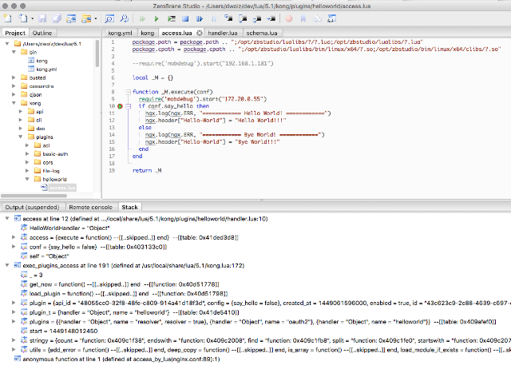This screenshot has width=511, height=369.
Task: Open Find in Files toolbar icon
Action: pos(125,18)
